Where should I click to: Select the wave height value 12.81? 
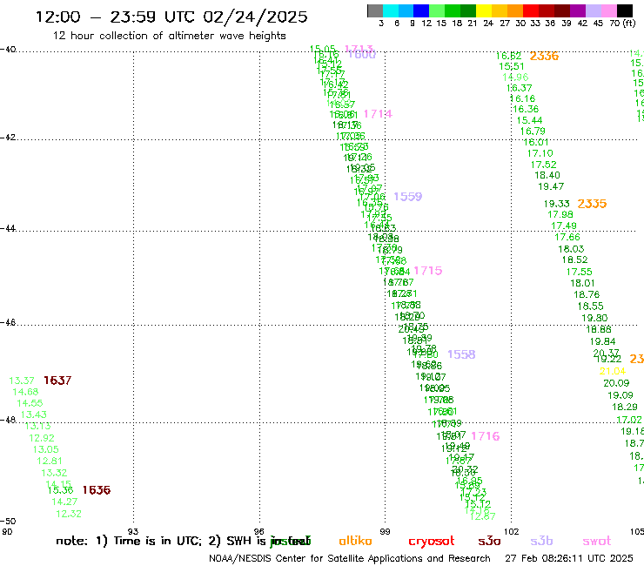50,462
